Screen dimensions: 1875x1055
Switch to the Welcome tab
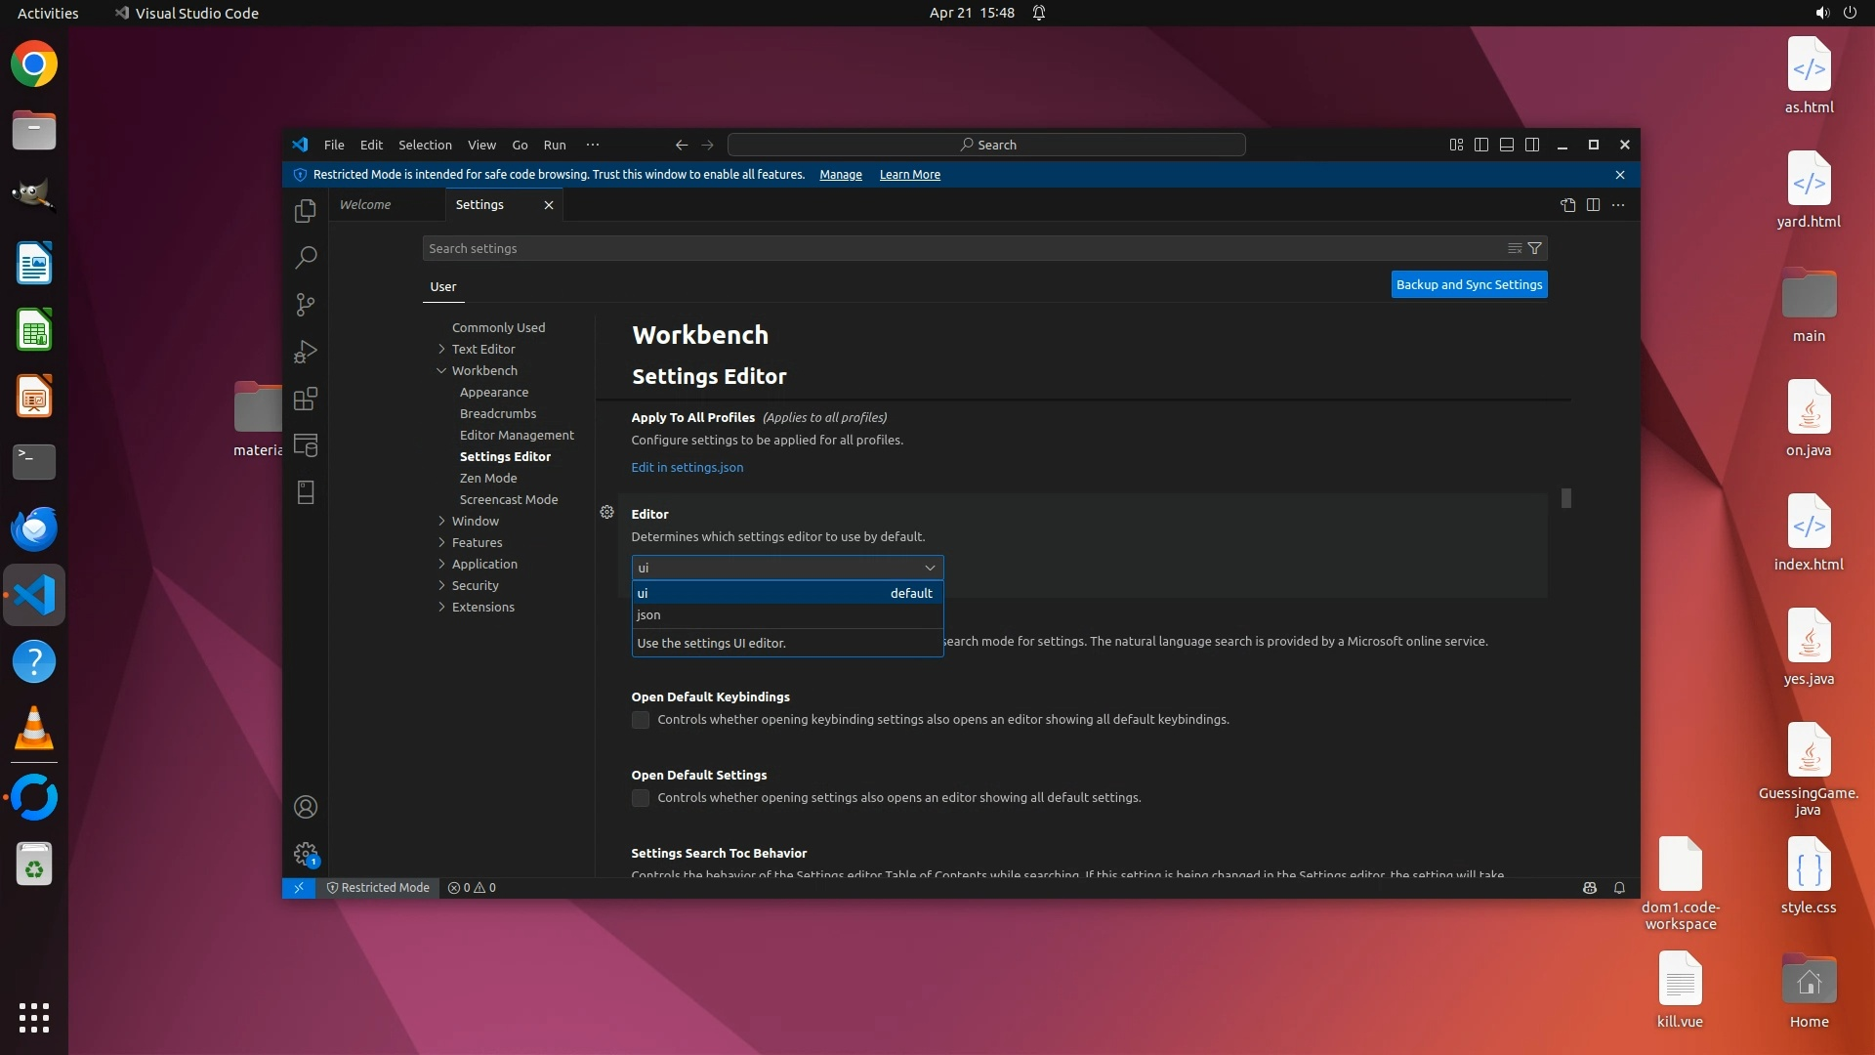click(365, 205)
